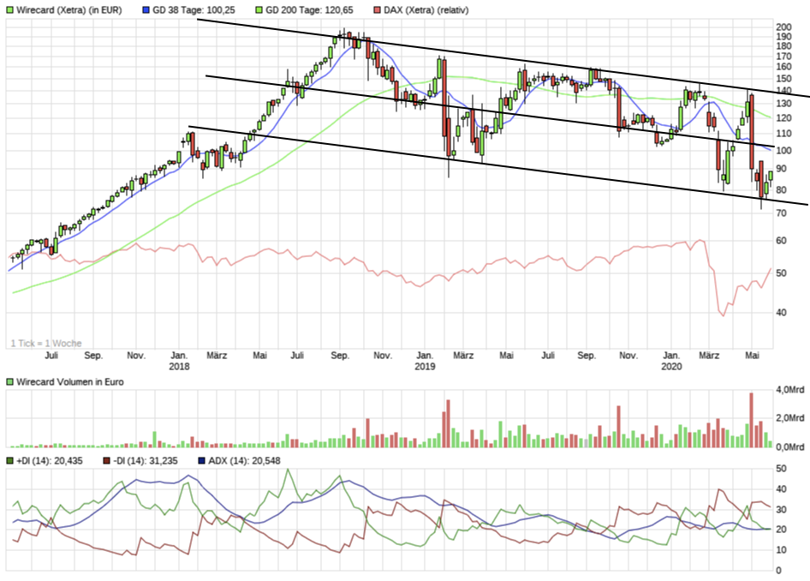
Task: Click the volume axis label 0,0Mrd
Action: tap(790, 447)
